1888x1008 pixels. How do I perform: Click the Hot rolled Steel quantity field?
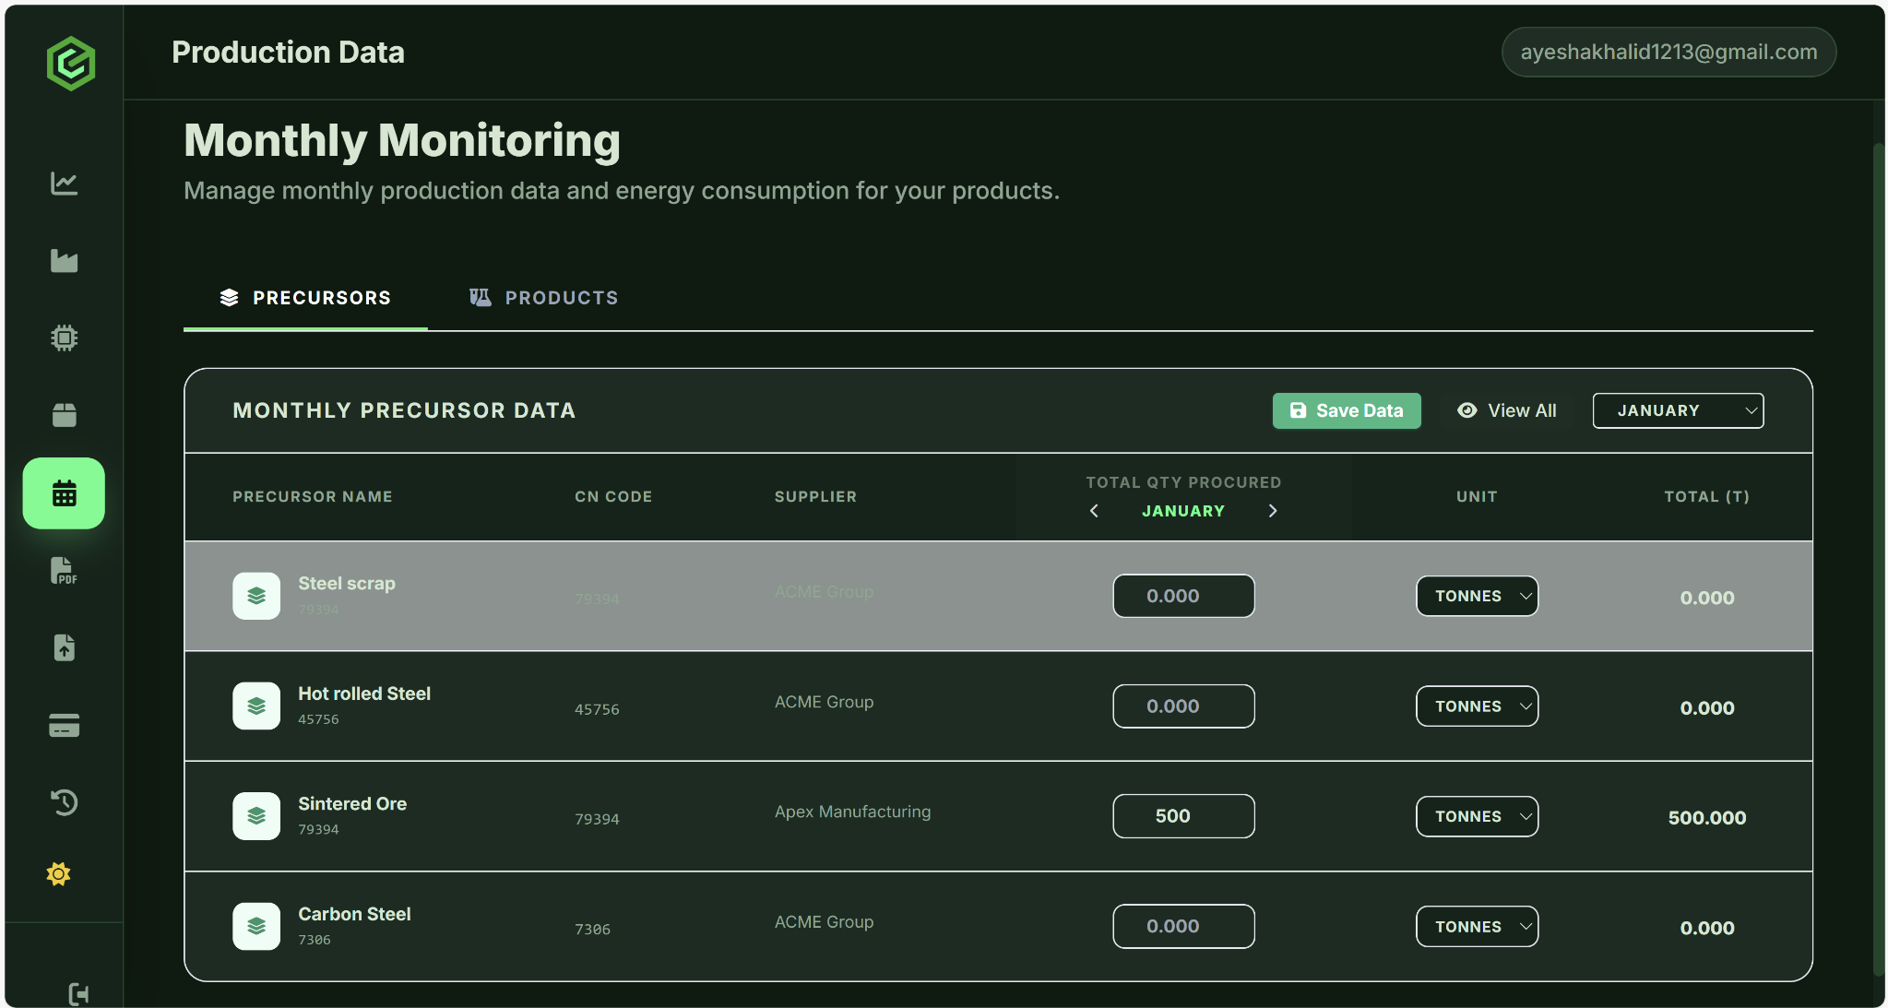(x=1182, y=706)
